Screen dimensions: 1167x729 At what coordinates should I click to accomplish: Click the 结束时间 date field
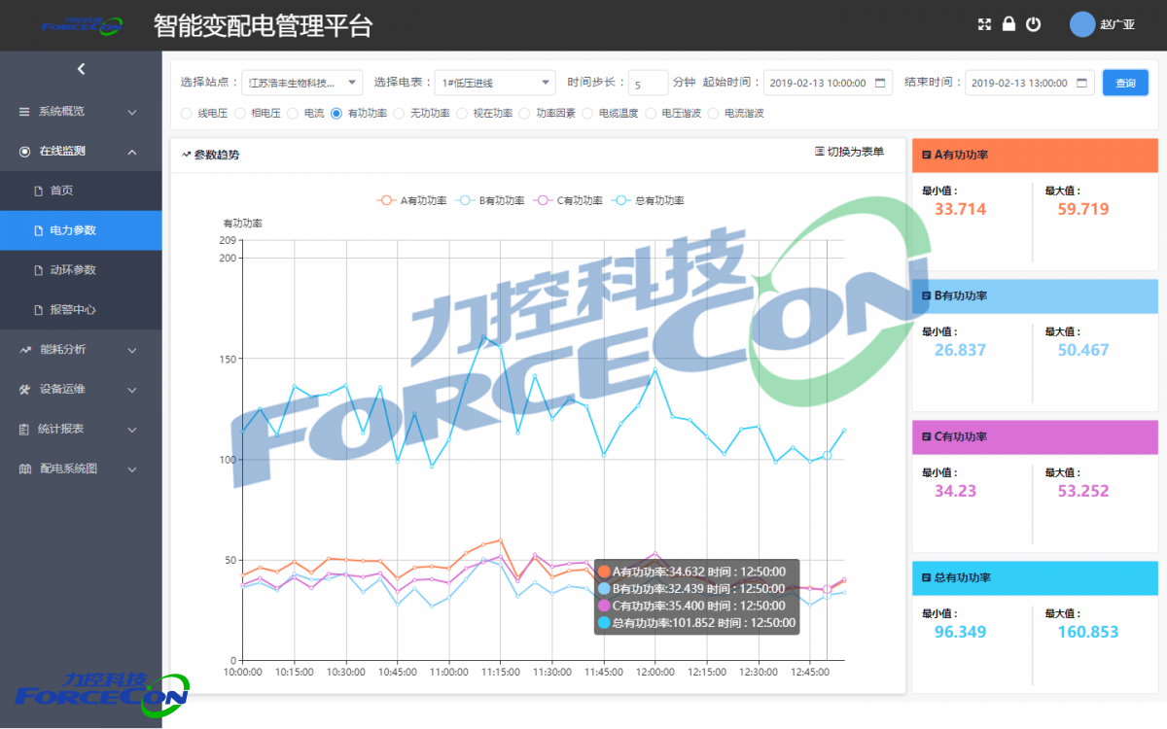click(1030, 83)
